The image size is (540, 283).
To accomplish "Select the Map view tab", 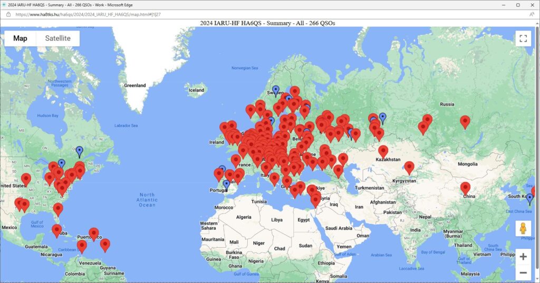I will pyautogui.click(x=20, y=38).
